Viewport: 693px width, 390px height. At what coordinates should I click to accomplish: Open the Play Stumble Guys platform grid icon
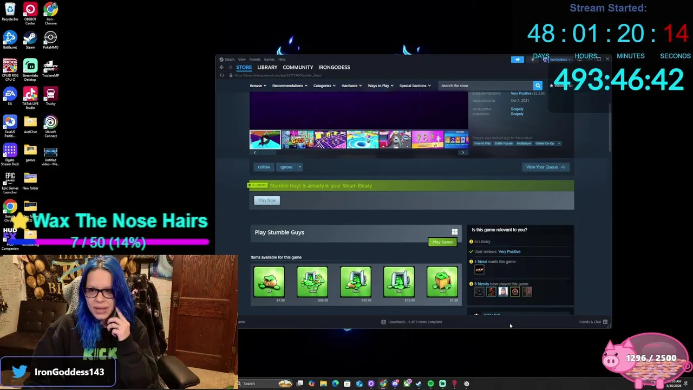point(455,232)
